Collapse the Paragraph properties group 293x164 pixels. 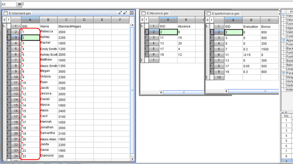pyautogui.click(x=284, y=73)
